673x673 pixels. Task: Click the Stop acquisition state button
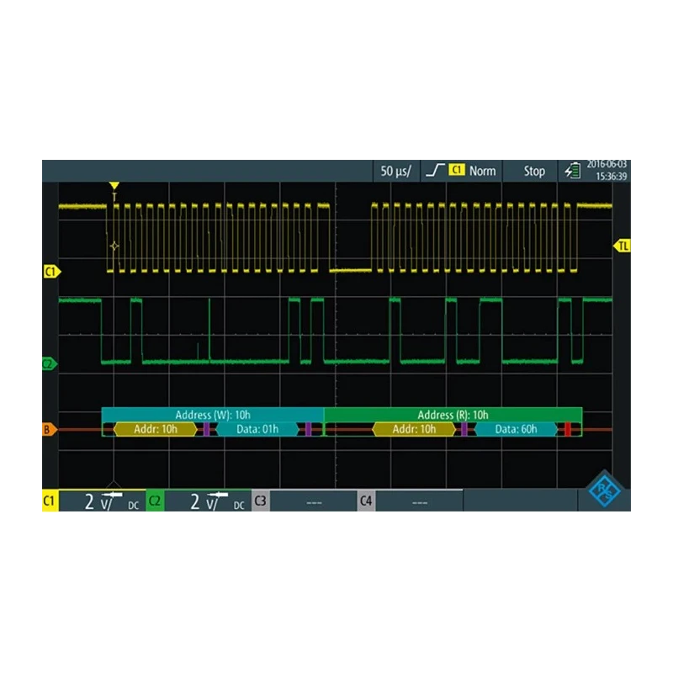pyautogui.click(x=534, y=172)
